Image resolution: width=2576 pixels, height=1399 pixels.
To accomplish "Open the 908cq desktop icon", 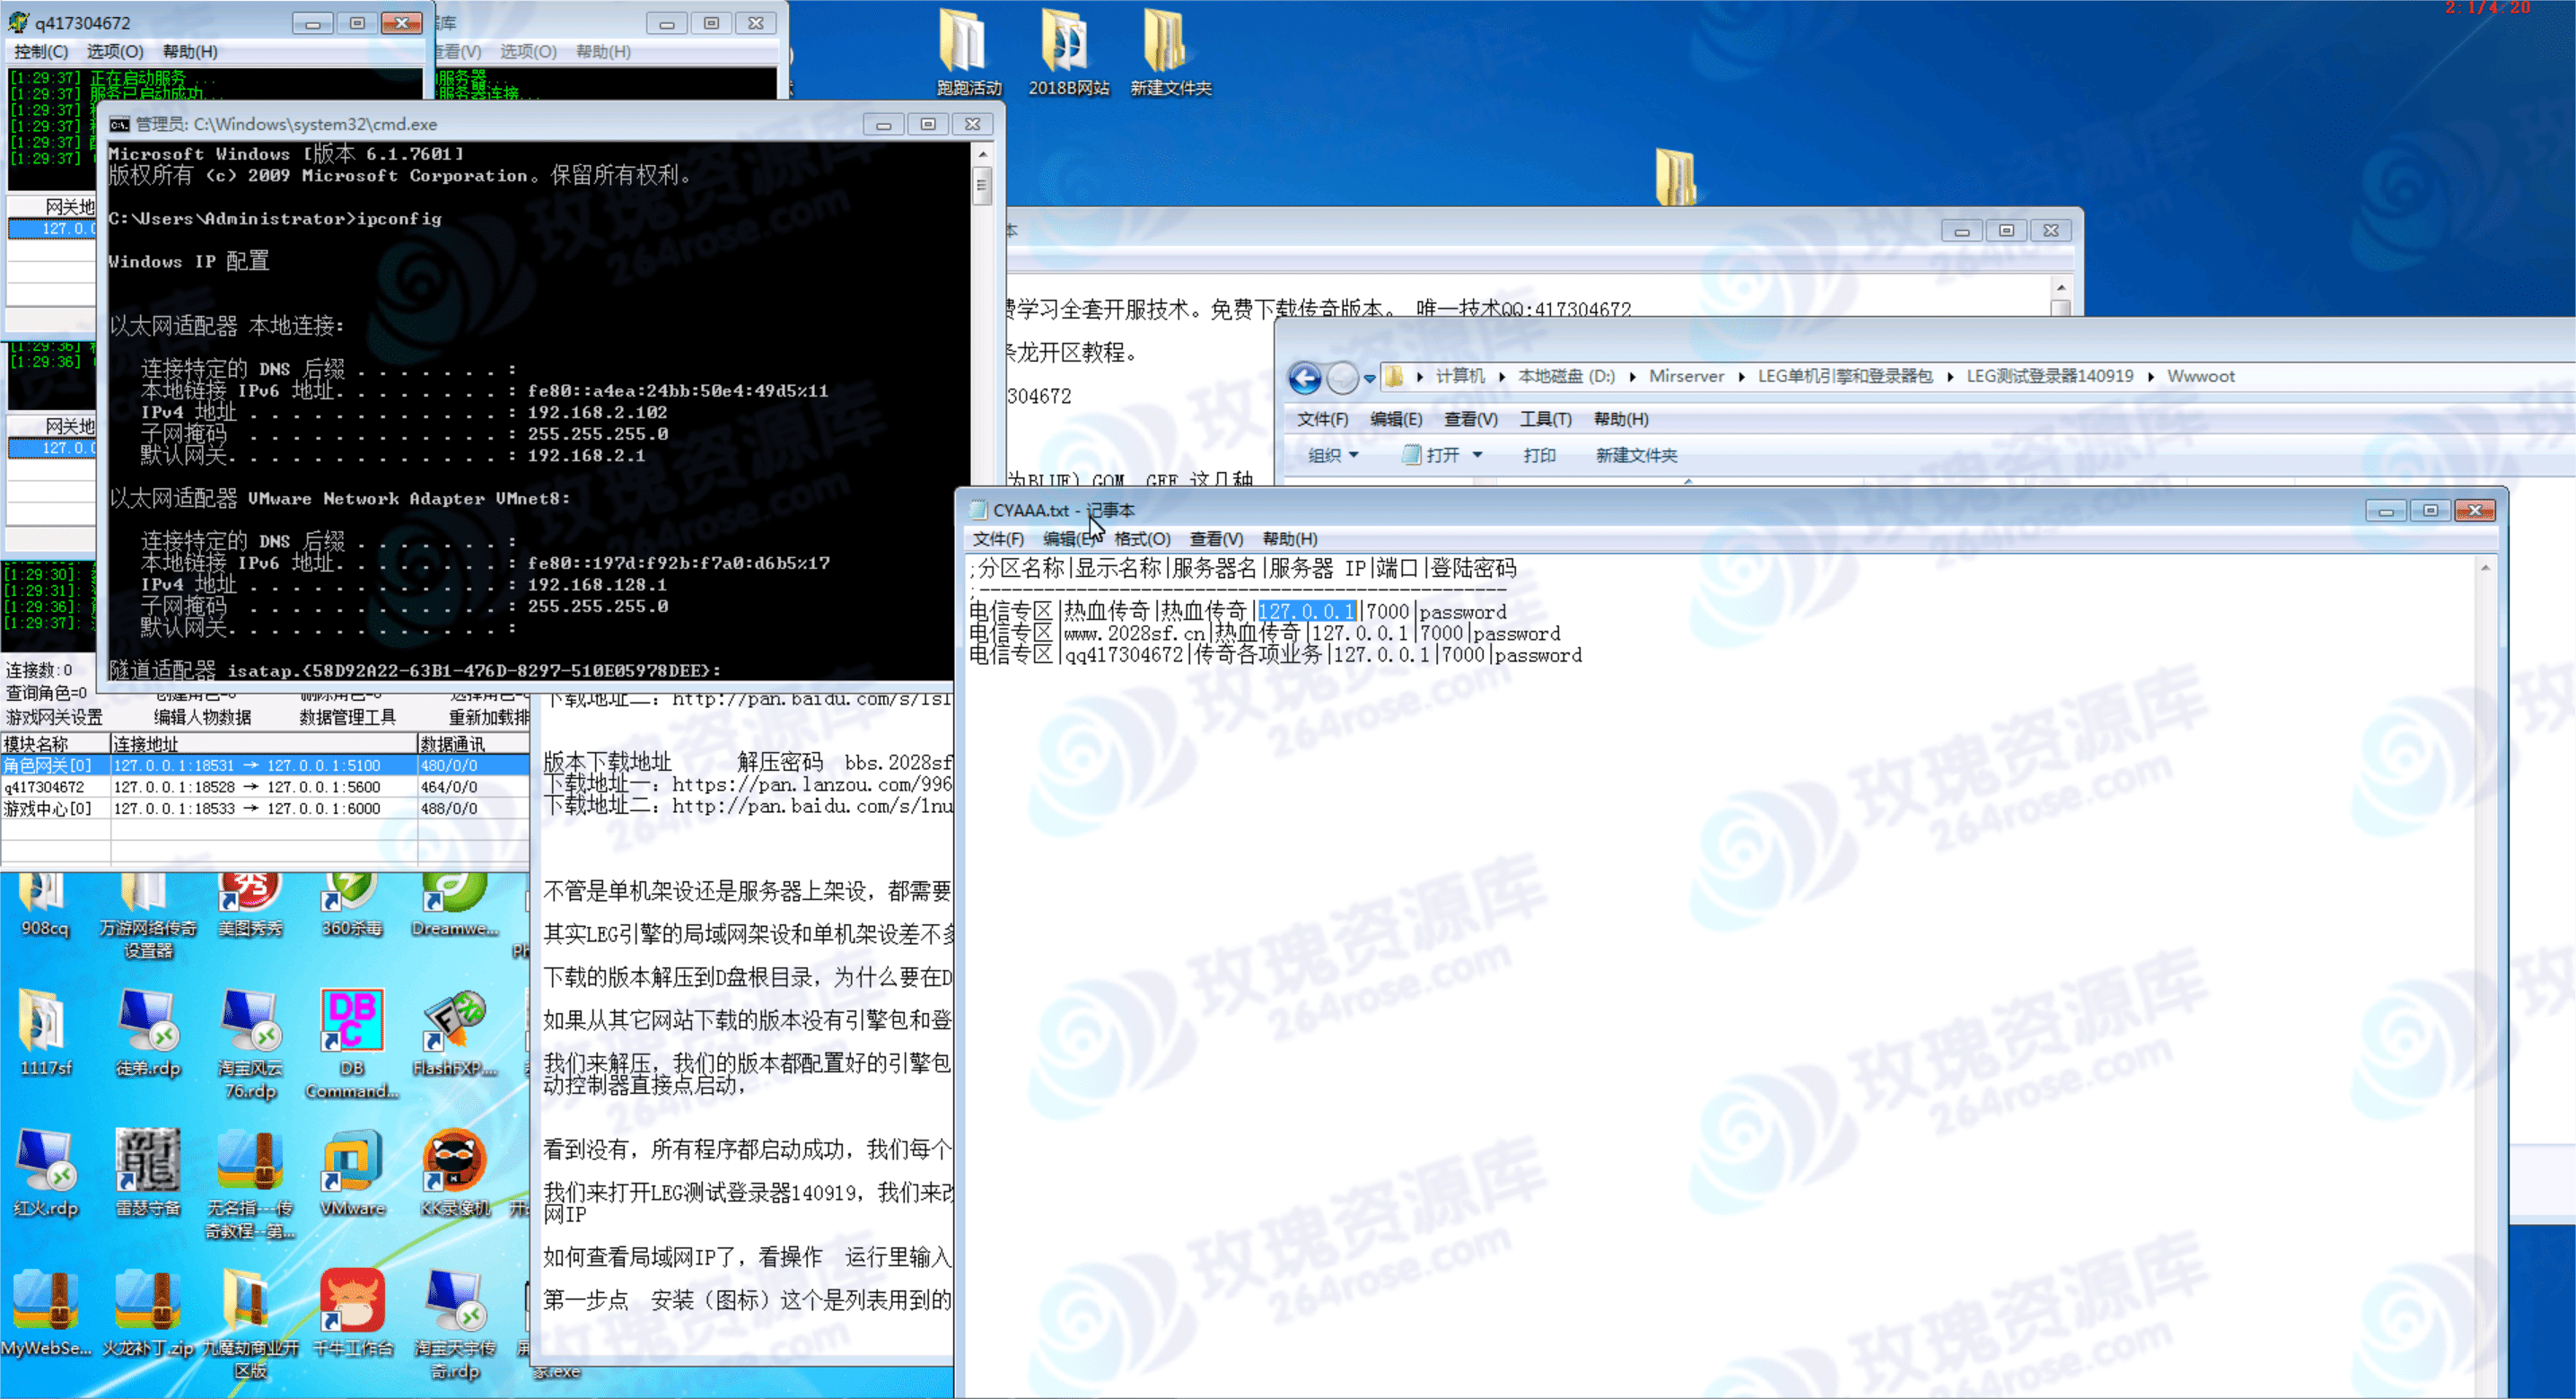I will coord(45,905).
